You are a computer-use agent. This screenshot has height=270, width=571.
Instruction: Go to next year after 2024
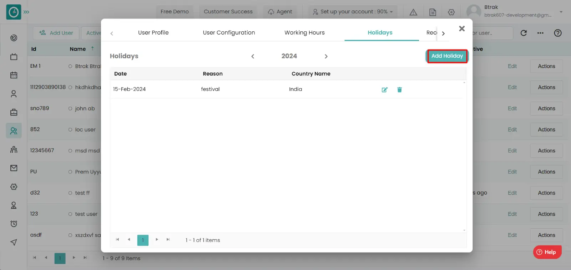coord(326,56)
